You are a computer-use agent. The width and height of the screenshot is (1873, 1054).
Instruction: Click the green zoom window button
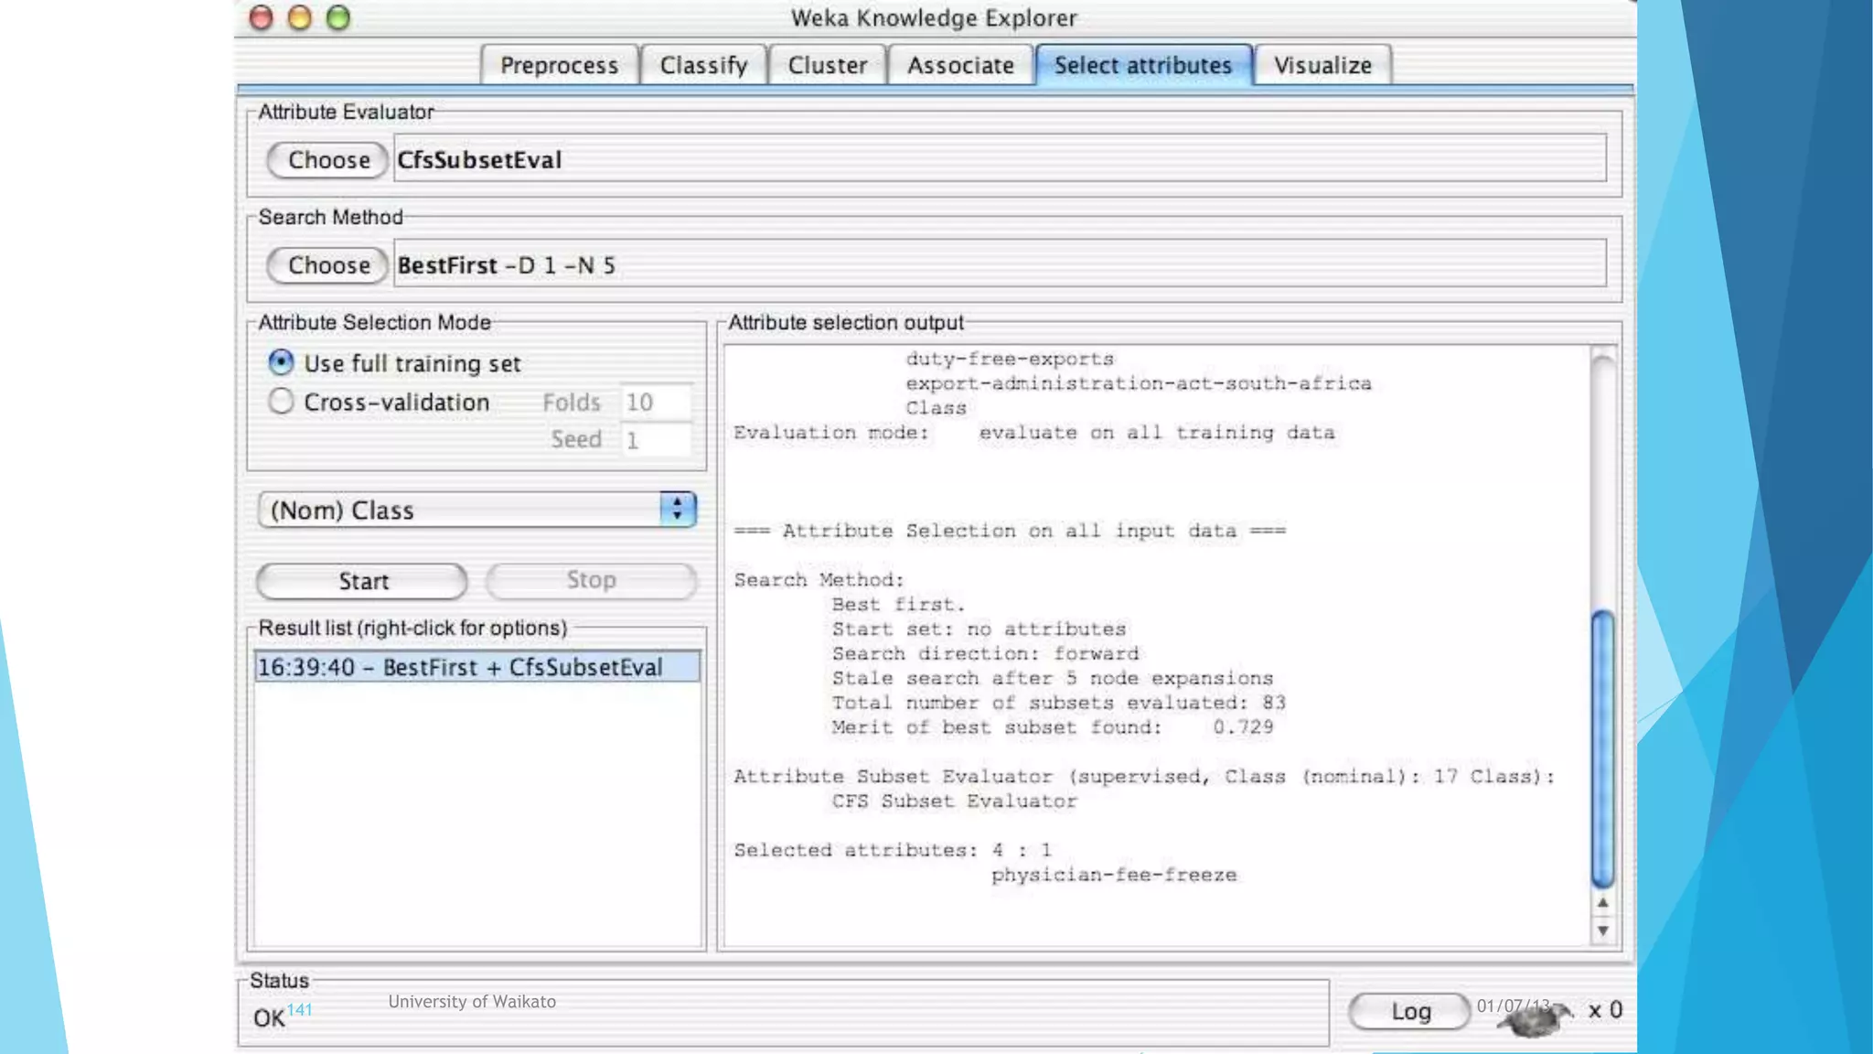(x=338, y=18)
